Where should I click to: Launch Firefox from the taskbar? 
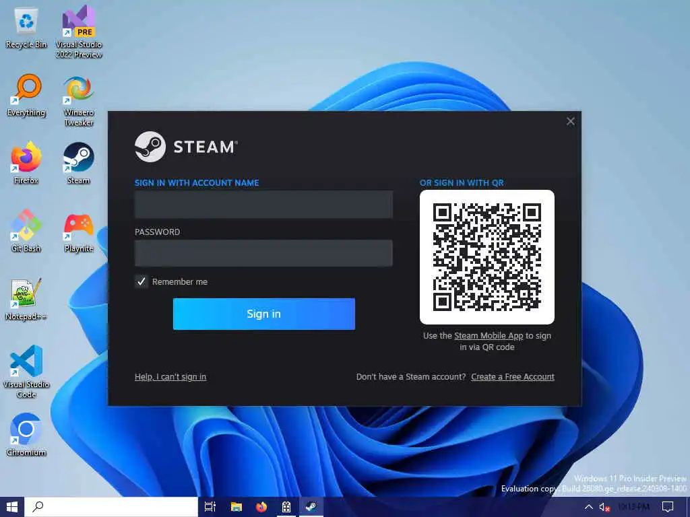pos(261,507)
